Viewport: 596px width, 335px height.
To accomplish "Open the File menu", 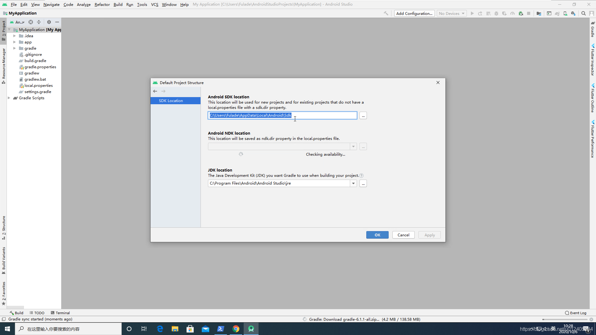I will pyautogui.click(x=14, y=4).
